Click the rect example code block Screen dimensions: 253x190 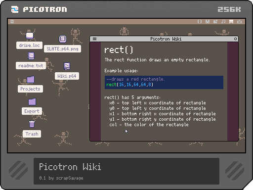164,82
